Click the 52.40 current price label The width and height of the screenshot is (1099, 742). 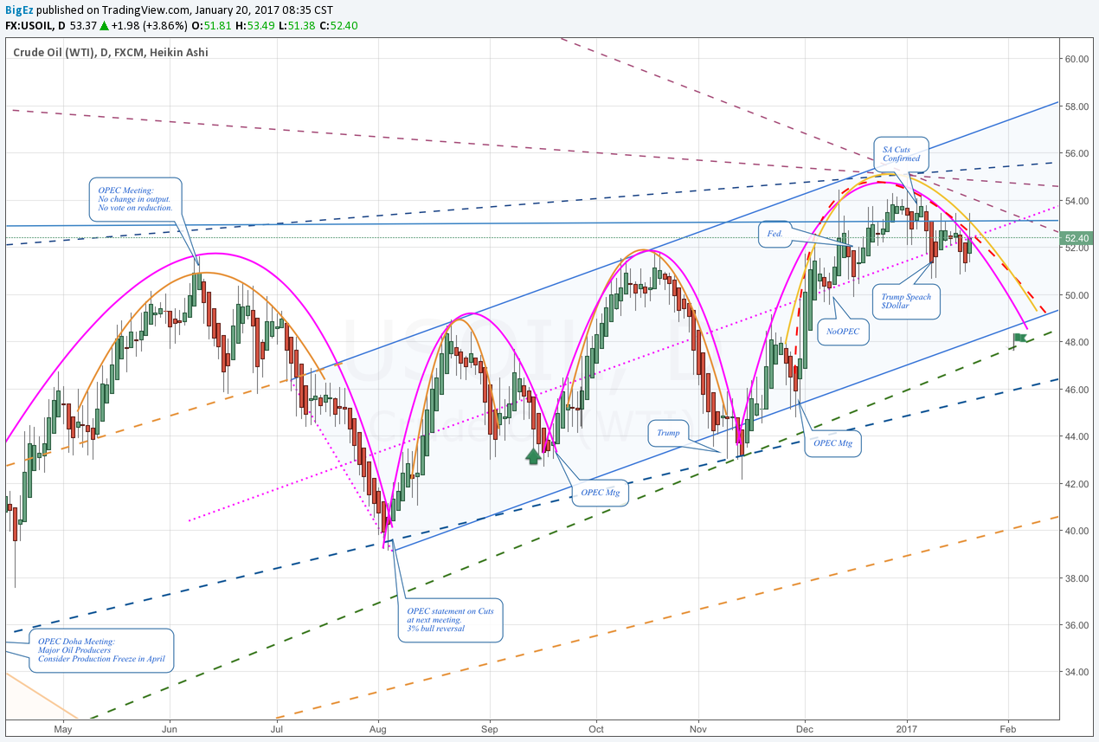(x=1077, y=238)
